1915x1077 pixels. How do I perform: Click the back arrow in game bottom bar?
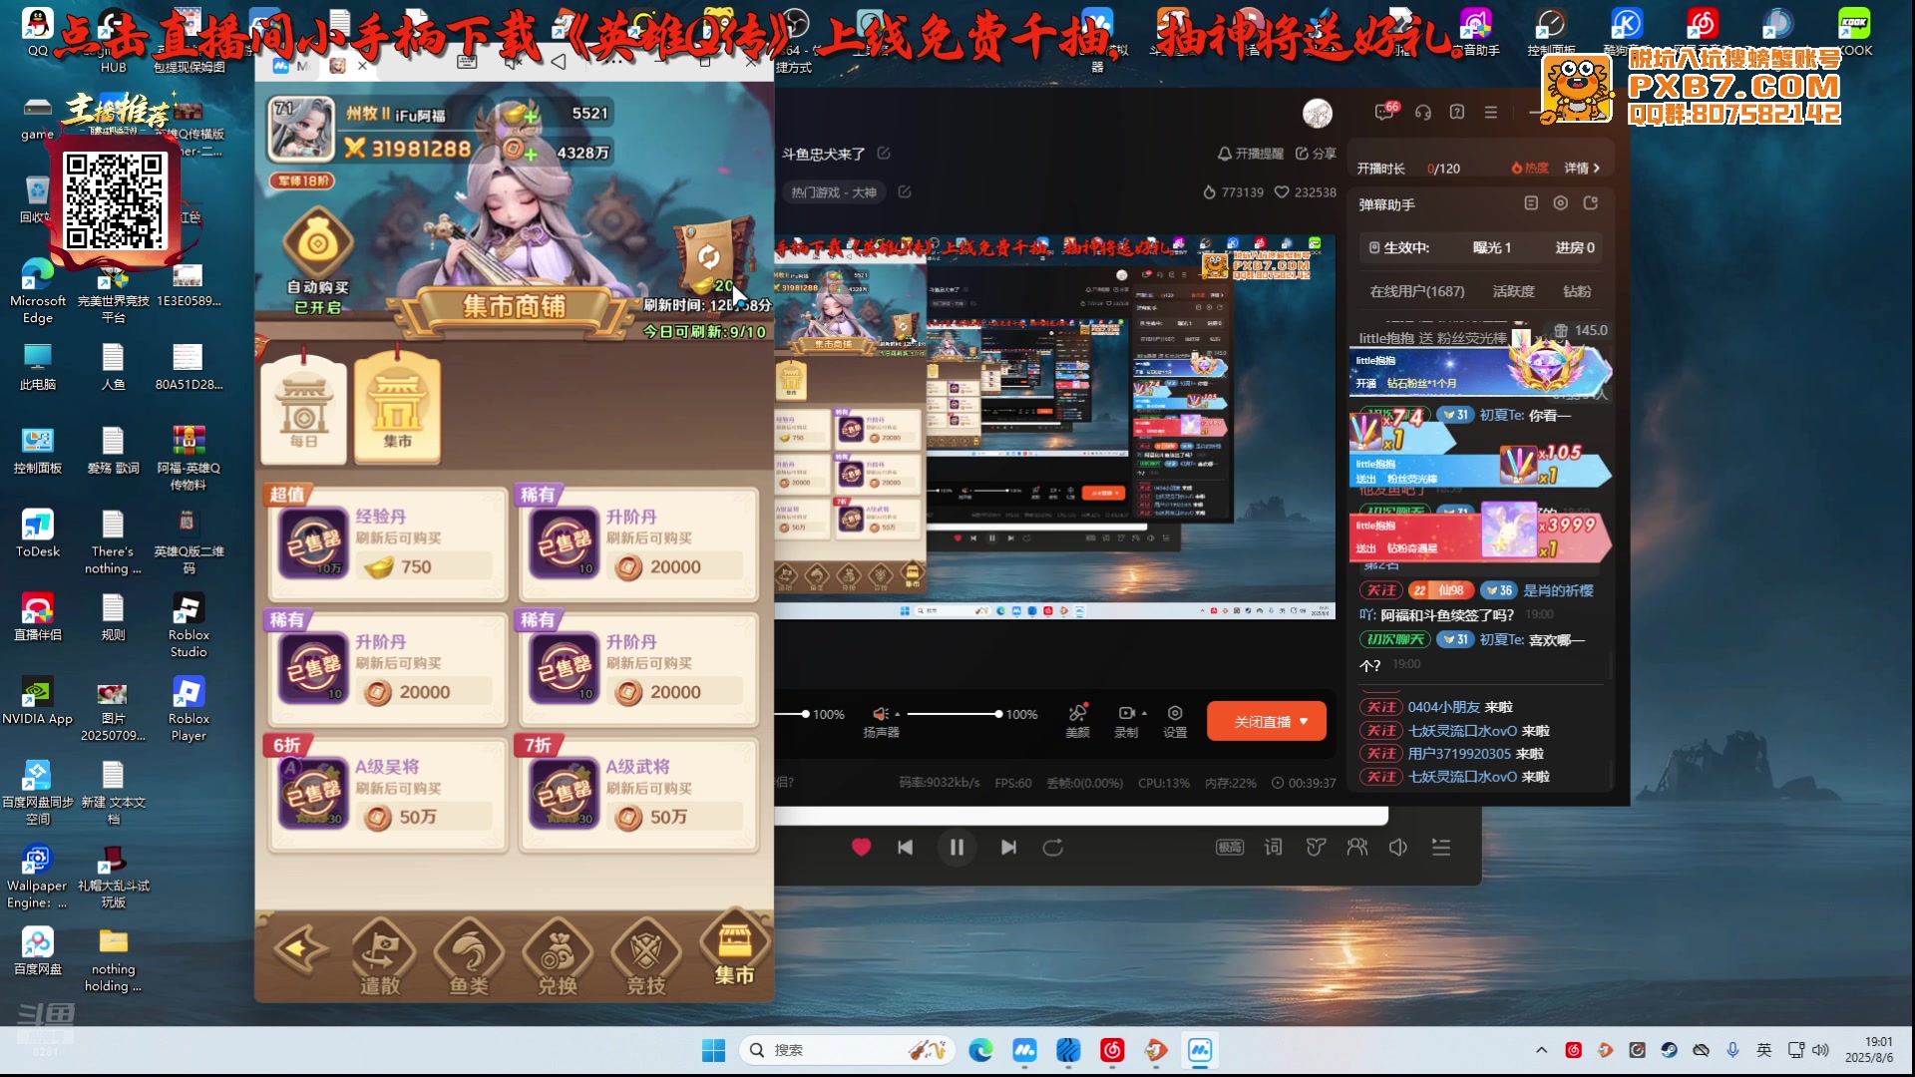point(300,948)
